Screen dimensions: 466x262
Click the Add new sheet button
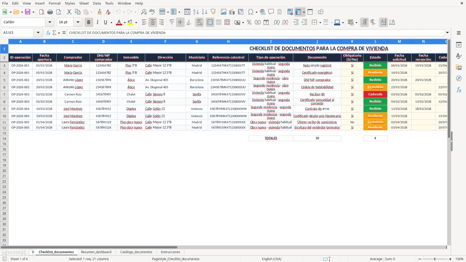tap(33, 252)
